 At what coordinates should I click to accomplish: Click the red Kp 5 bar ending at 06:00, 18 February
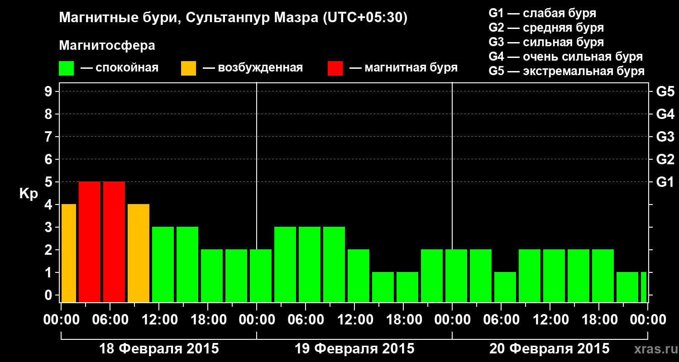click(90, 242)
